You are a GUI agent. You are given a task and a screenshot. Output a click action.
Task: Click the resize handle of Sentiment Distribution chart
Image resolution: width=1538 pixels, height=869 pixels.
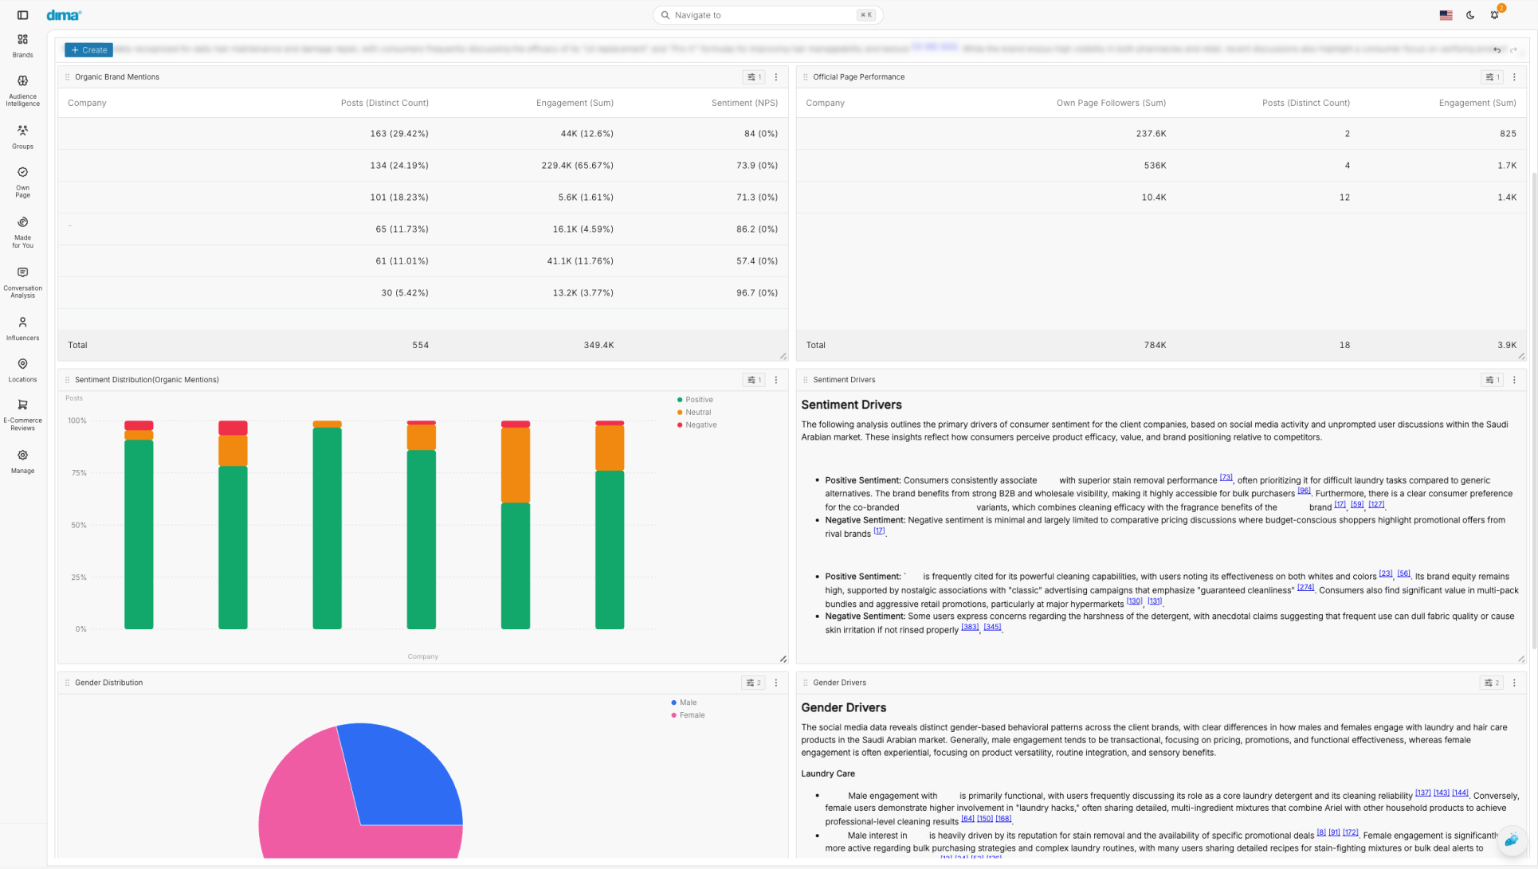coord(783,659)
